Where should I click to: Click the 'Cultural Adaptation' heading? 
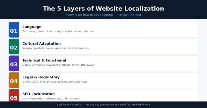click(41, 43)
